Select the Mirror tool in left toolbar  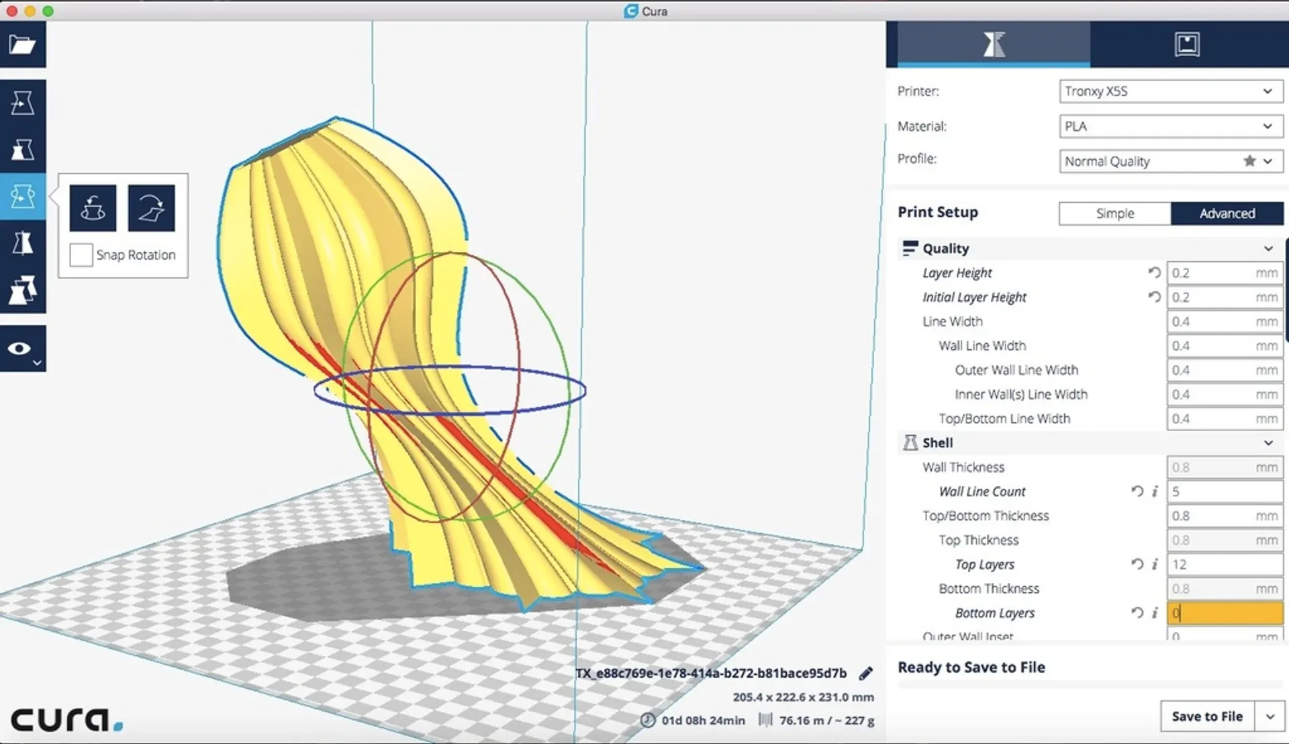tap(23, 243)
